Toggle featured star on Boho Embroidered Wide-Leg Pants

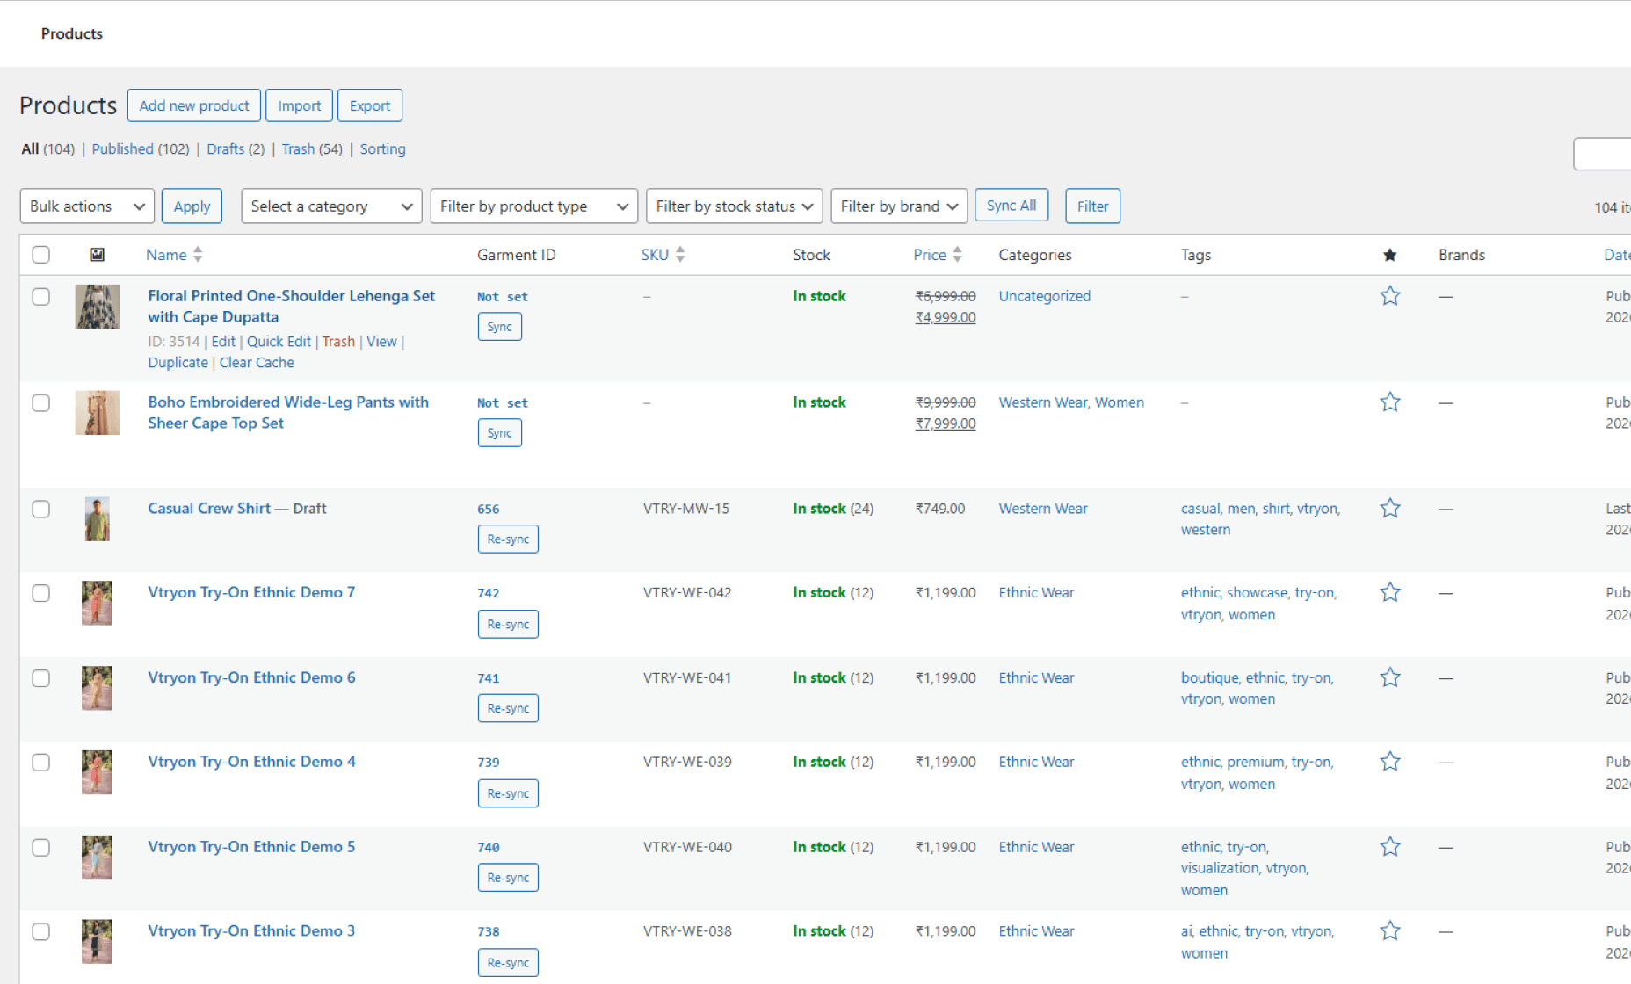[1389, 402]
